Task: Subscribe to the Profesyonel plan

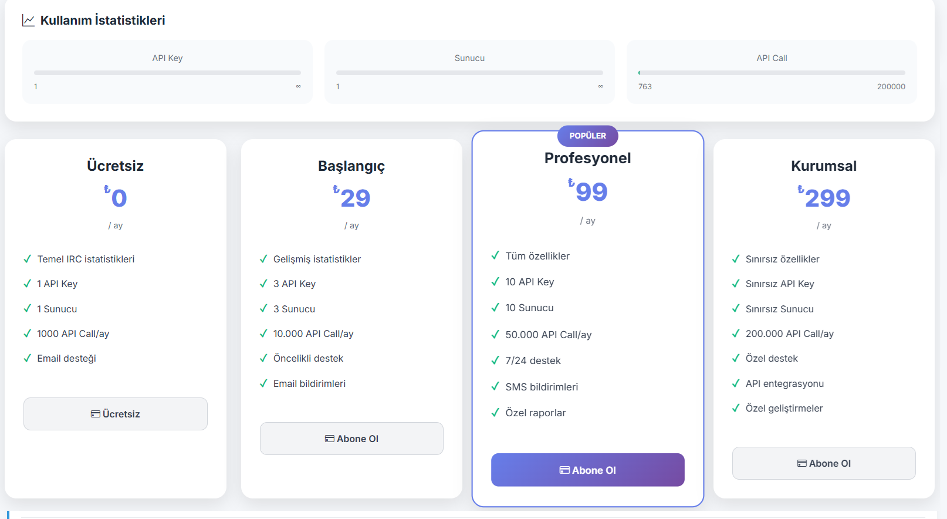Action: [587, 470]
